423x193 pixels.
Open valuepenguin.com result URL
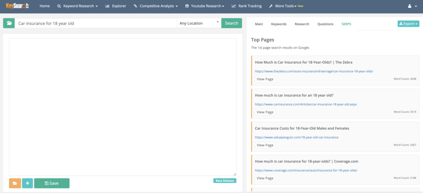click(x=297, y=137)
